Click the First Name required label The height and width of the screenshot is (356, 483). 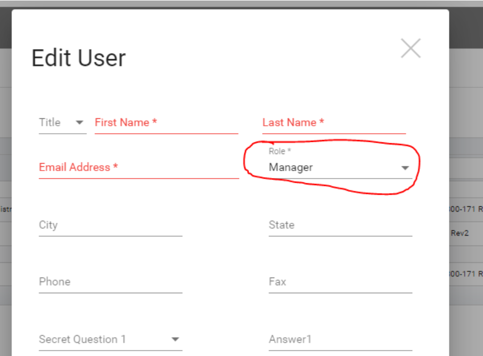(126, 123)
